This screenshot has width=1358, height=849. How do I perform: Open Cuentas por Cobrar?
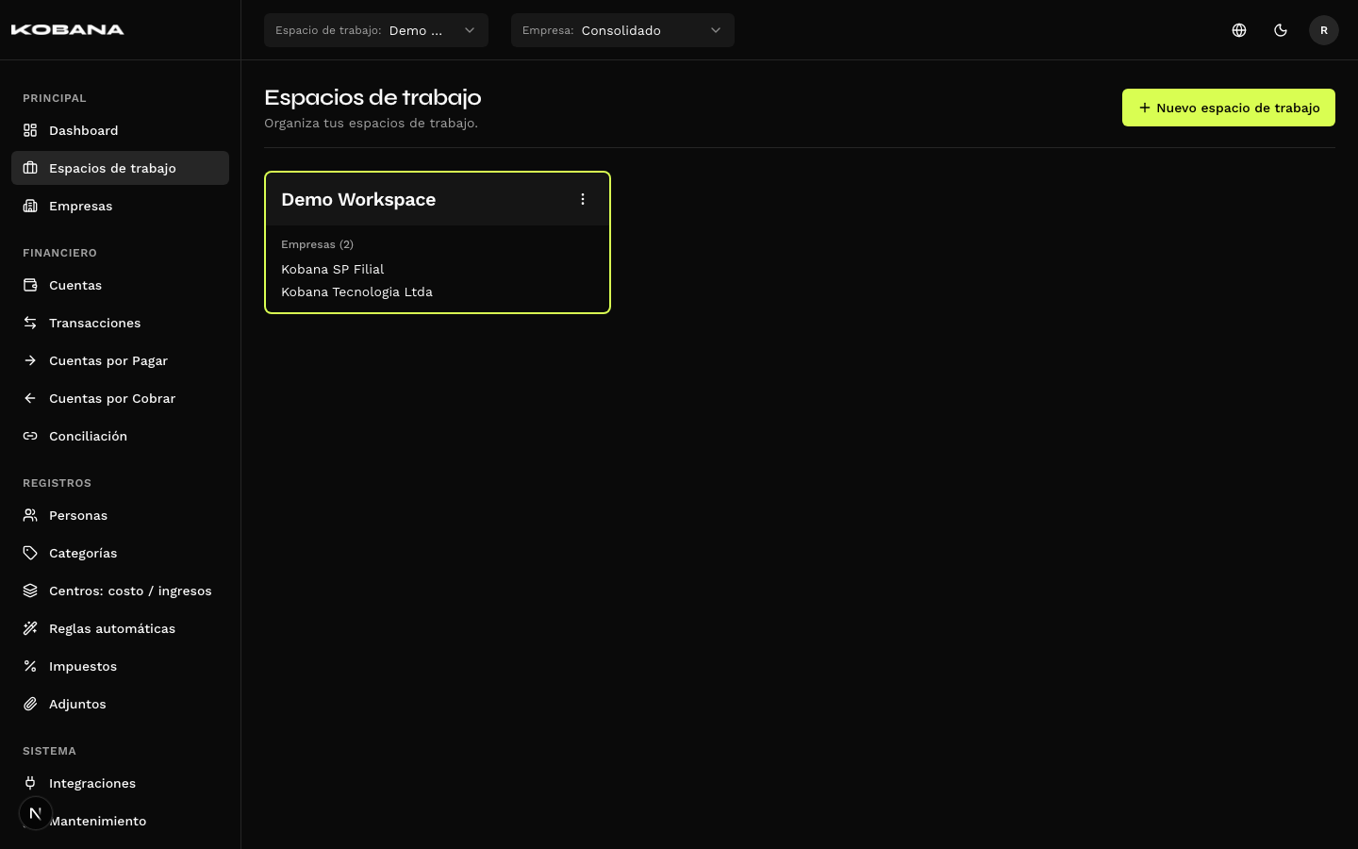pyautogui.click(x=120, y=398)
